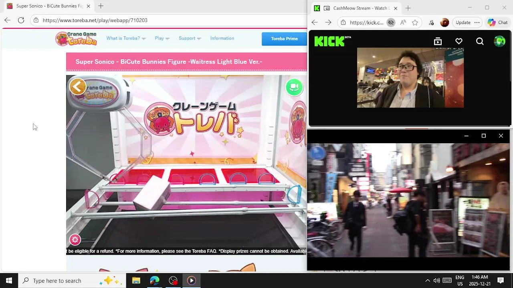Click the street video in picture-in-picture window
The image size is (513, 288).
[x=408, y=200]
